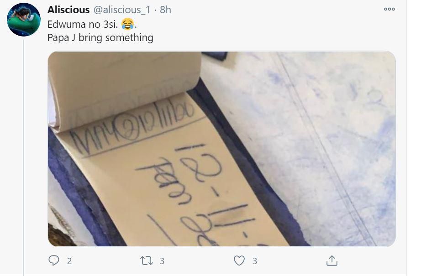The height and width of the screenshot is (276, 421).
Task: Click the reply speech bubble icon
Action: tap(54, 260)
